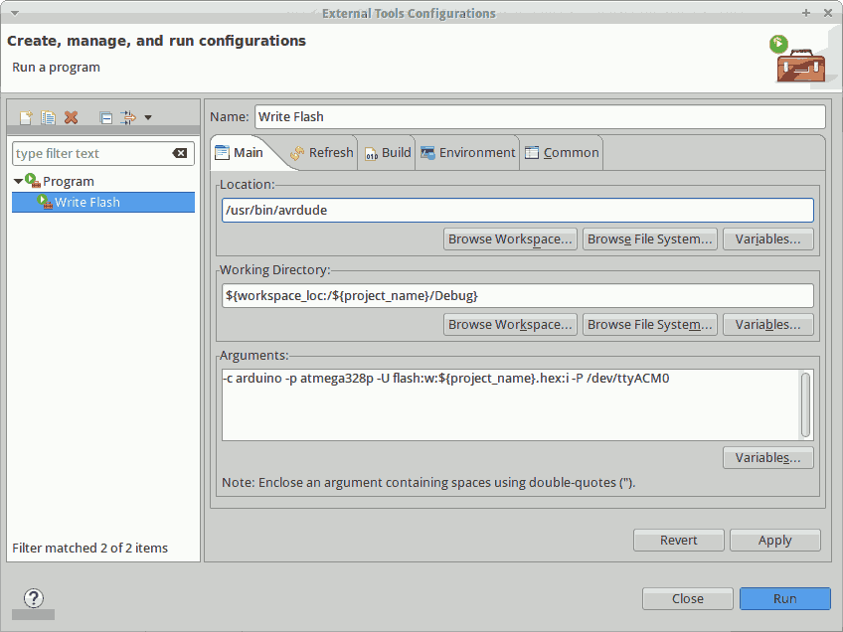Click the New launch configuration icon
843x632 pixels.
26,117
